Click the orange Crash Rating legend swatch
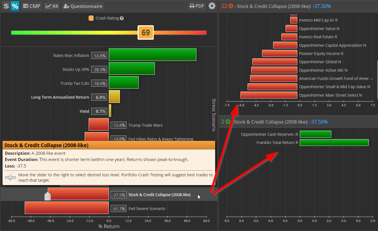 (x=91, y=18)
